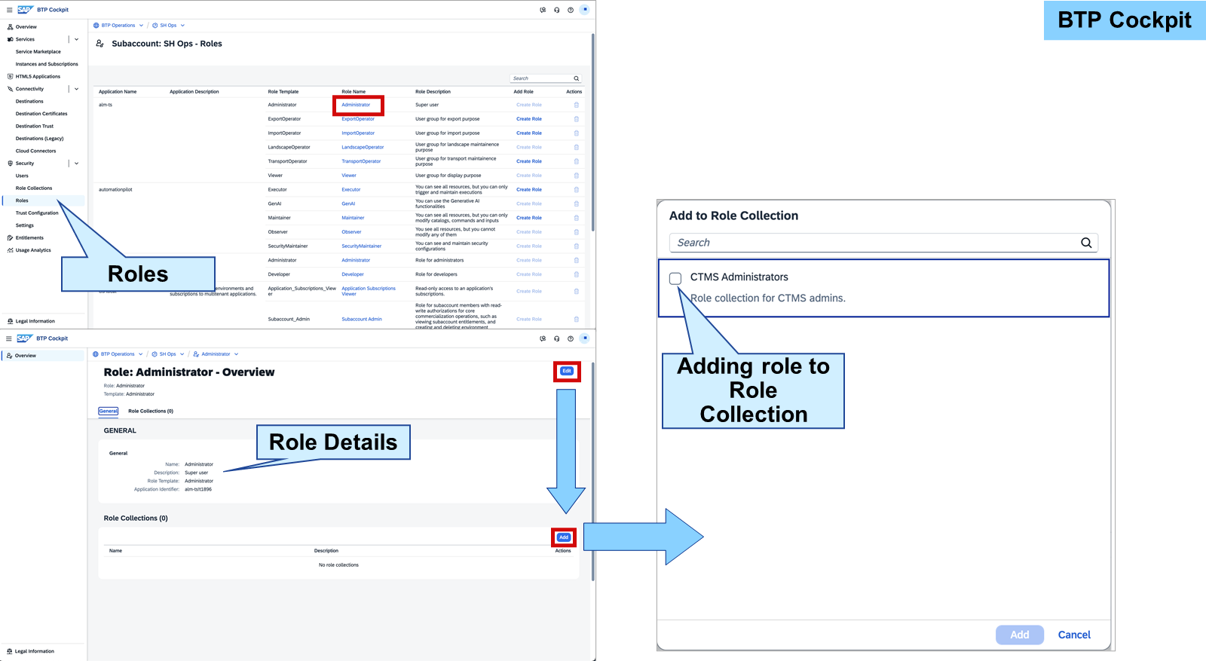This screenshot has width=1206, height=661.
Task: Collapse the Connectivity section chevron
Action: (x=76, y=89)
